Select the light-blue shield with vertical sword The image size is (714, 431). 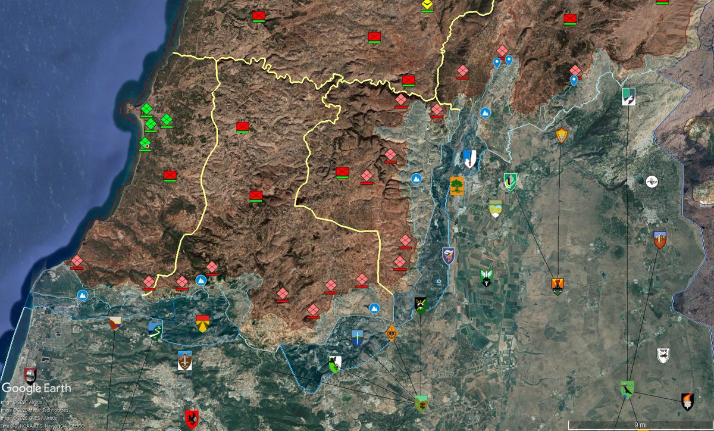[x=357, y=338]
